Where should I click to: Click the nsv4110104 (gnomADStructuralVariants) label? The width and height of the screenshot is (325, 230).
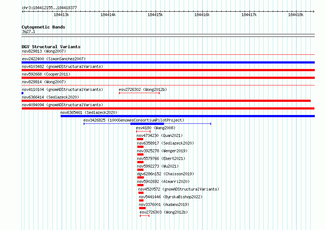[62, 89]
